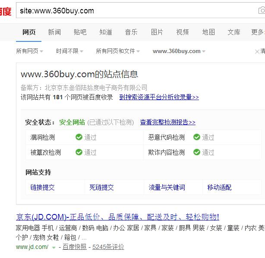This screenshot has width=265, height=258.
Task: Open 查看完整检测报告 link
Action: coord(167,122)
